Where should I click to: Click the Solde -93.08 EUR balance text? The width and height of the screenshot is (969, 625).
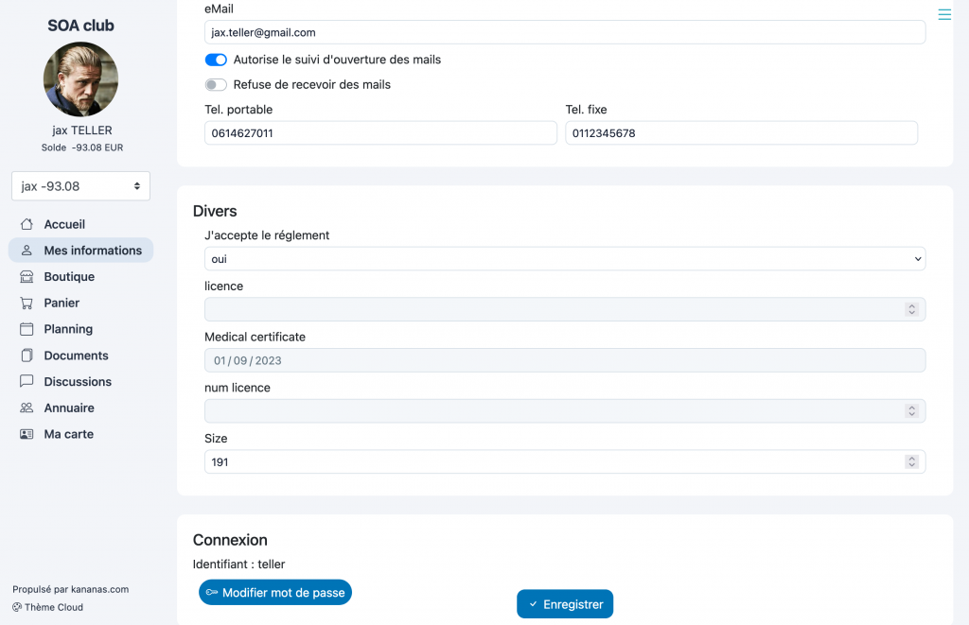click(82, 148)
